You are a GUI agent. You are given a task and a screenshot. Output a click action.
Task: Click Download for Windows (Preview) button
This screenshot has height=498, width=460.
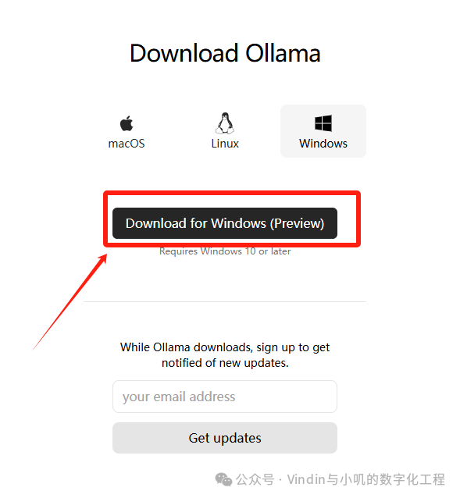point(225,223)
